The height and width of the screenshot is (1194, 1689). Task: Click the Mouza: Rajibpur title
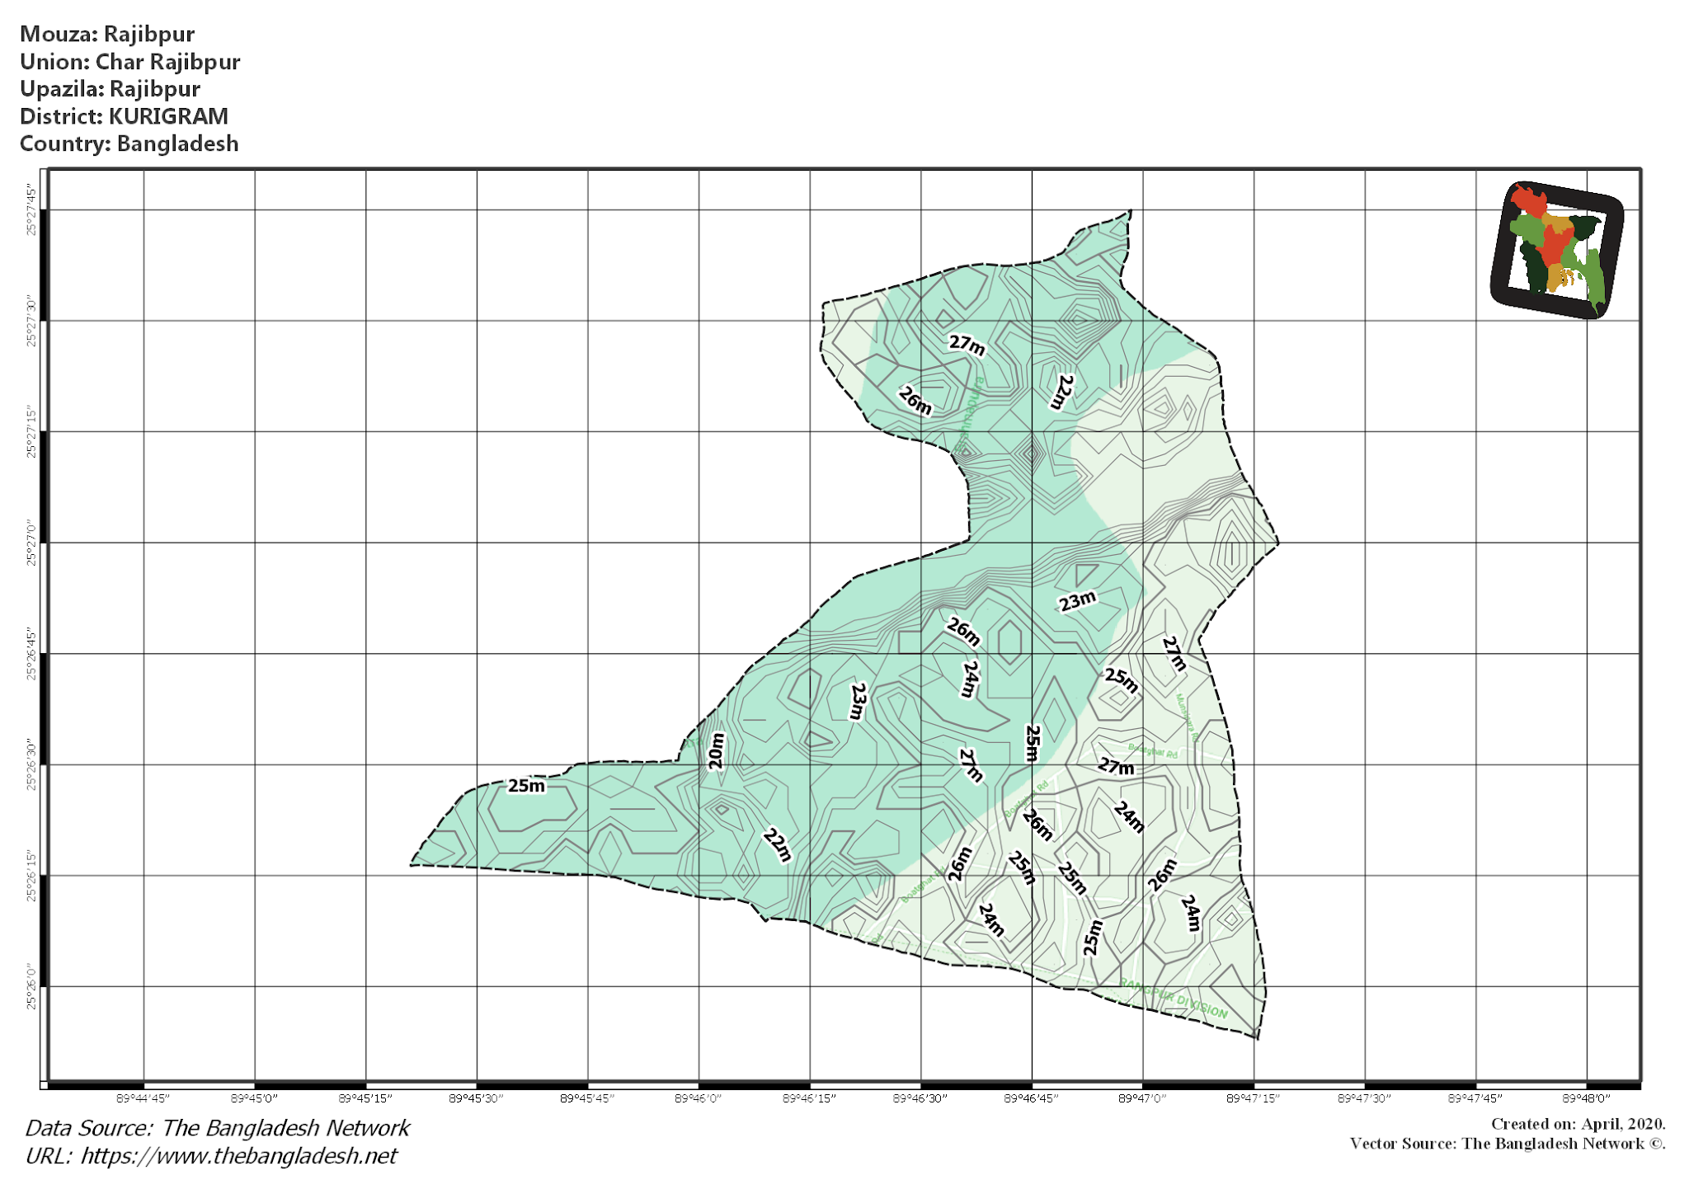click(109, 35)
